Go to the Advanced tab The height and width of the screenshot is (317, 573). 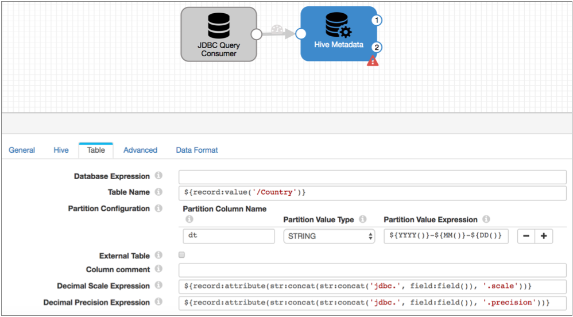[x=140, y=150]
